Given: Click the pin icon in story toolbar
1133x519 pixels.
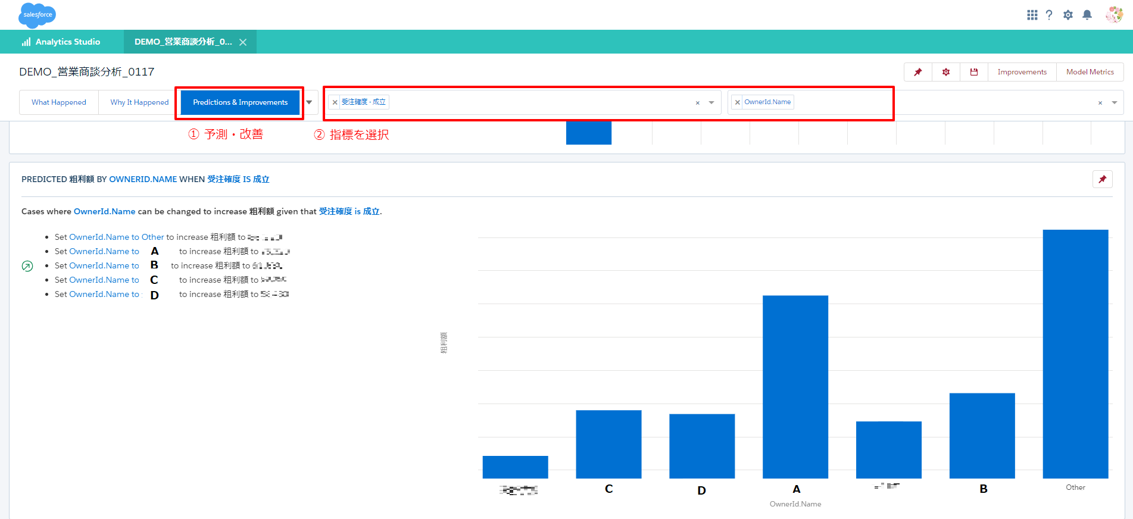Looking at the screenshot, I should (918, 72).
